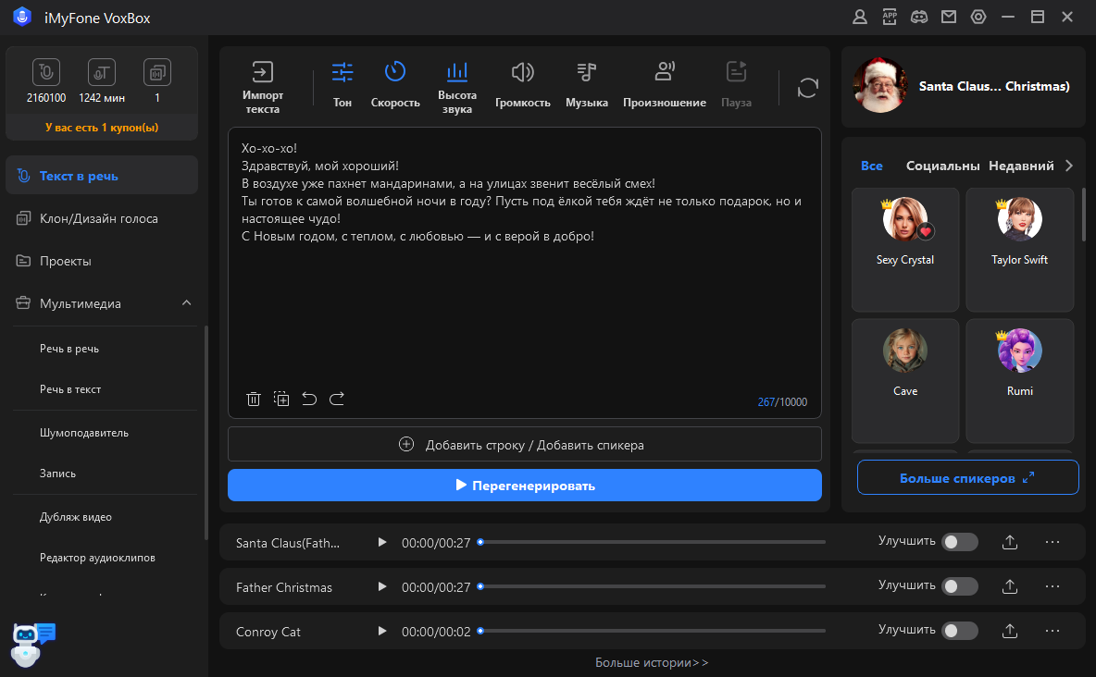Viewport: 1096px width, 677px height.
Task: Click the Больше спикеров button
Action: 967,478
